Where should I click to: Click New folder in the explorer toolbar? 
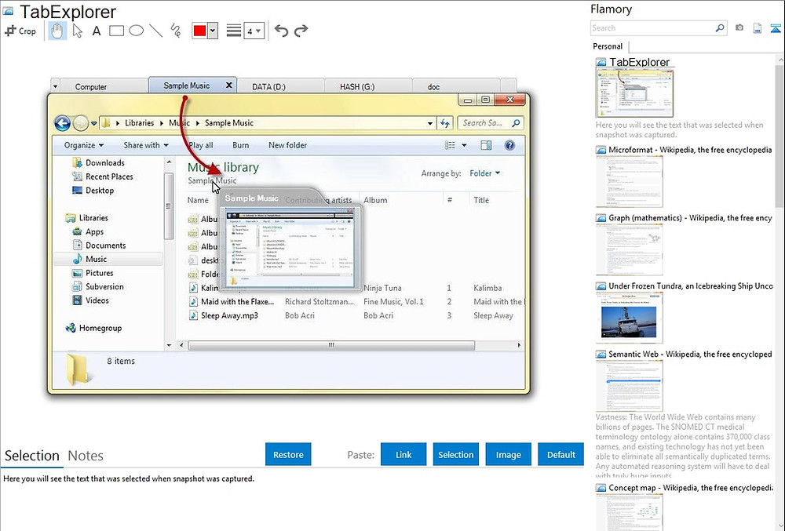(x=287, y=146)
